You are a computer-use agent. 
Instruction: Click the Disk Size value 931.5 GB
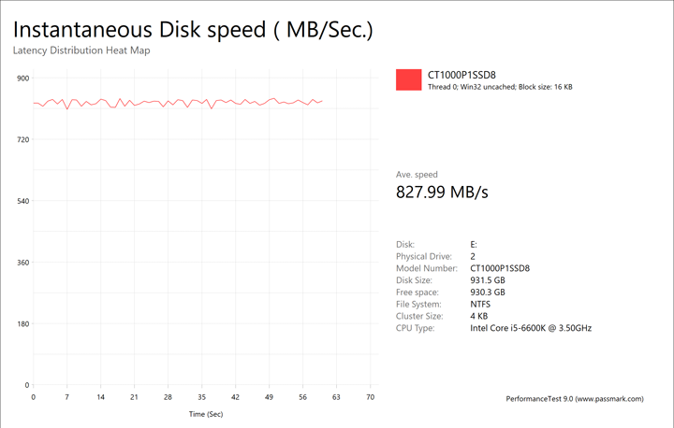[x=488, y=280]
